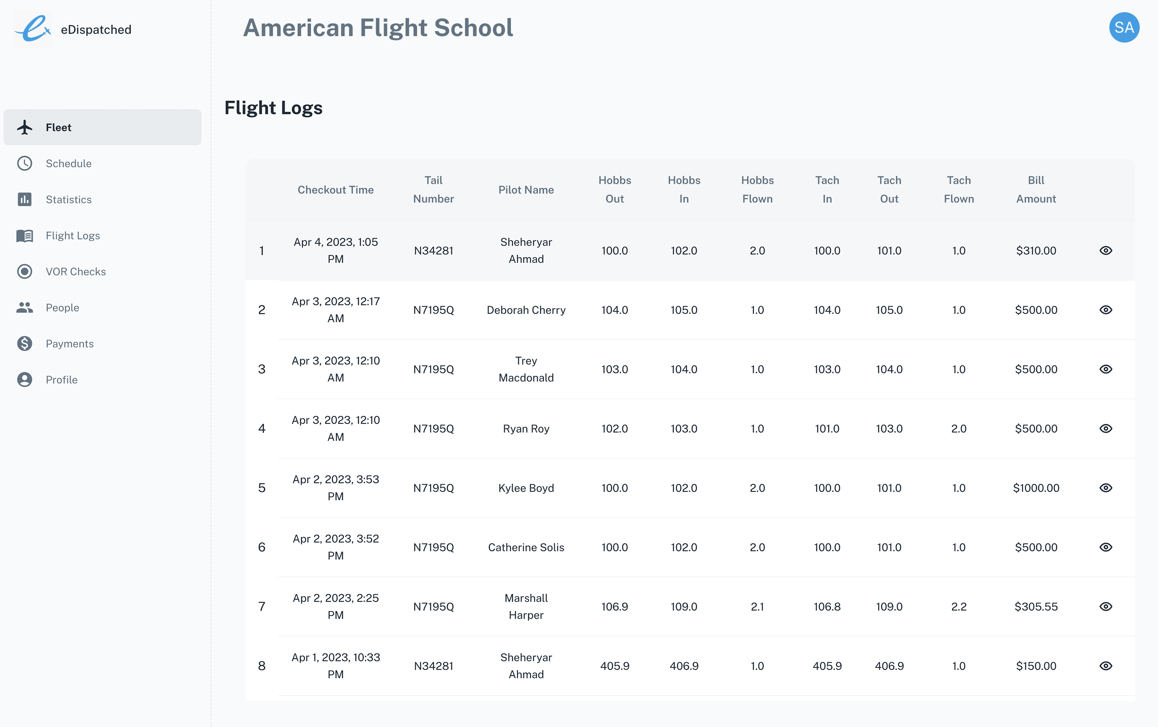Open VOR Checks target icon
The image size is (1158, 727).
[x=24, y=271]
